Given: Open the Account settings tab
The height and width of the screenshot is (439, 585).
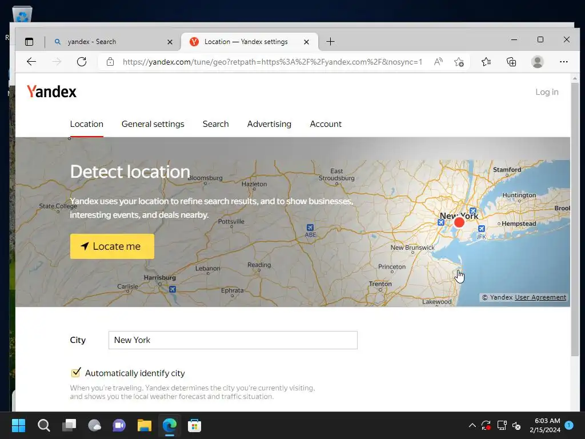Looking at the screenshot, I should 326,124.
